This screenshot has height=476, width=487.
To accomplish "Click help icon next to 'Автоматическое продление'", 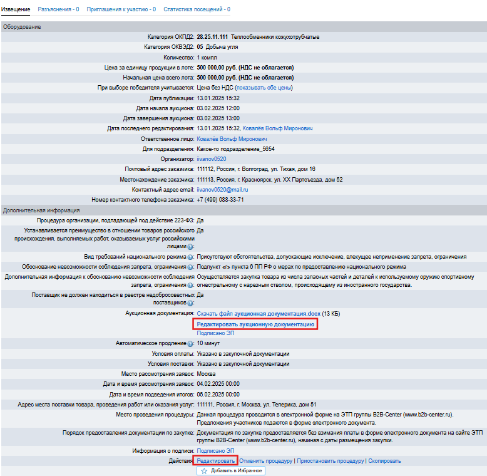I will [190, 344].
